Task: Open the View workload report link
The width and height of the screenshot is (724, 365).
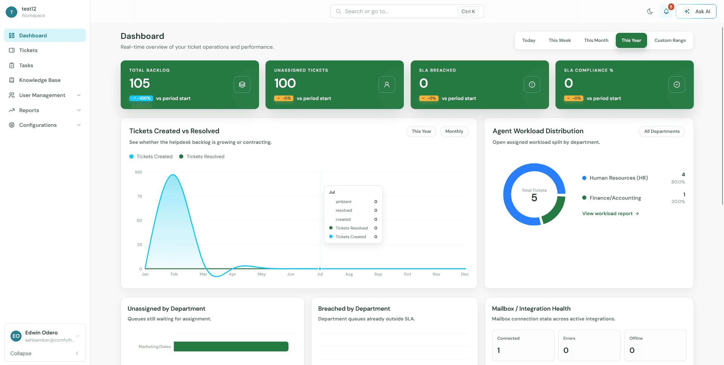Action: click(610, 214)
